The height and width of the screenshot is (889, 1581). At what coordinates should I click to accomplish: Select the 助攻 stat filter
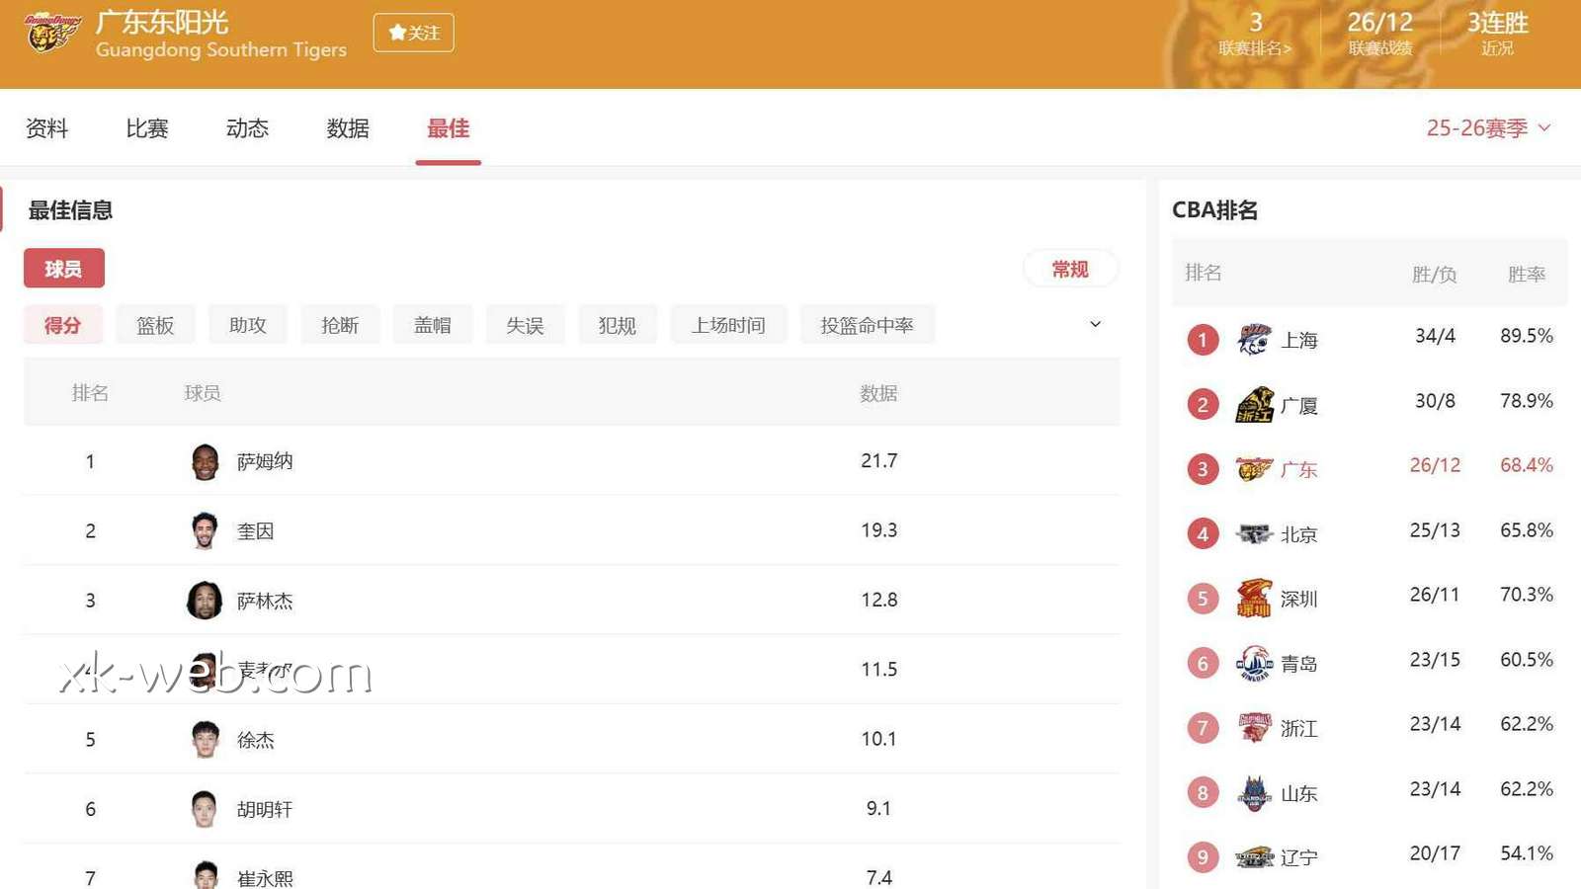pos(248,325)
